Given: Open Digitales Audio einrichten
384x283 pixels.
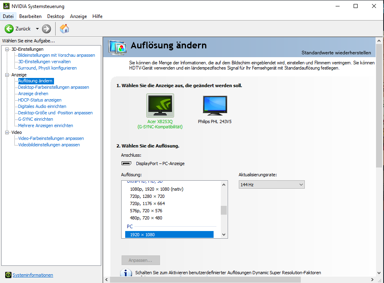Looking at the screenshot, I should [42, 106].
